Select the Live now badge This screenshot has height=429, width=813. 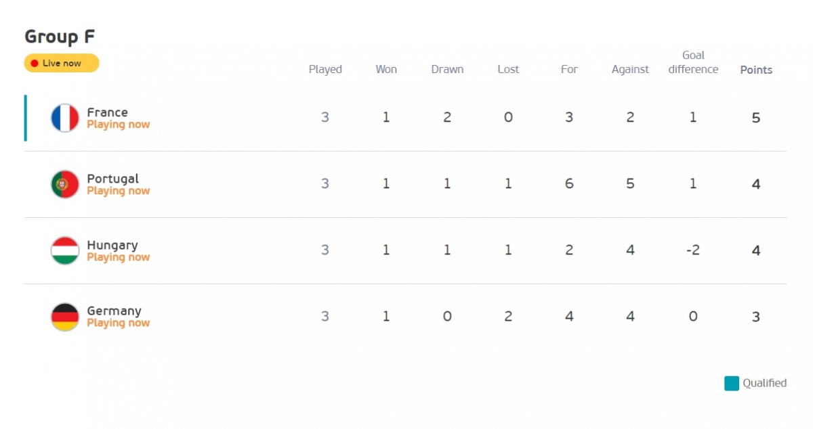click(62, 63)
